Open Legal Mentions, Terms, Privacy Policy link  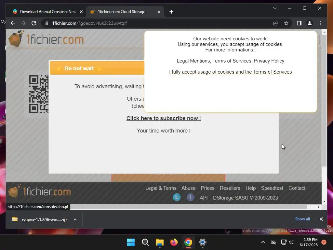231,61
